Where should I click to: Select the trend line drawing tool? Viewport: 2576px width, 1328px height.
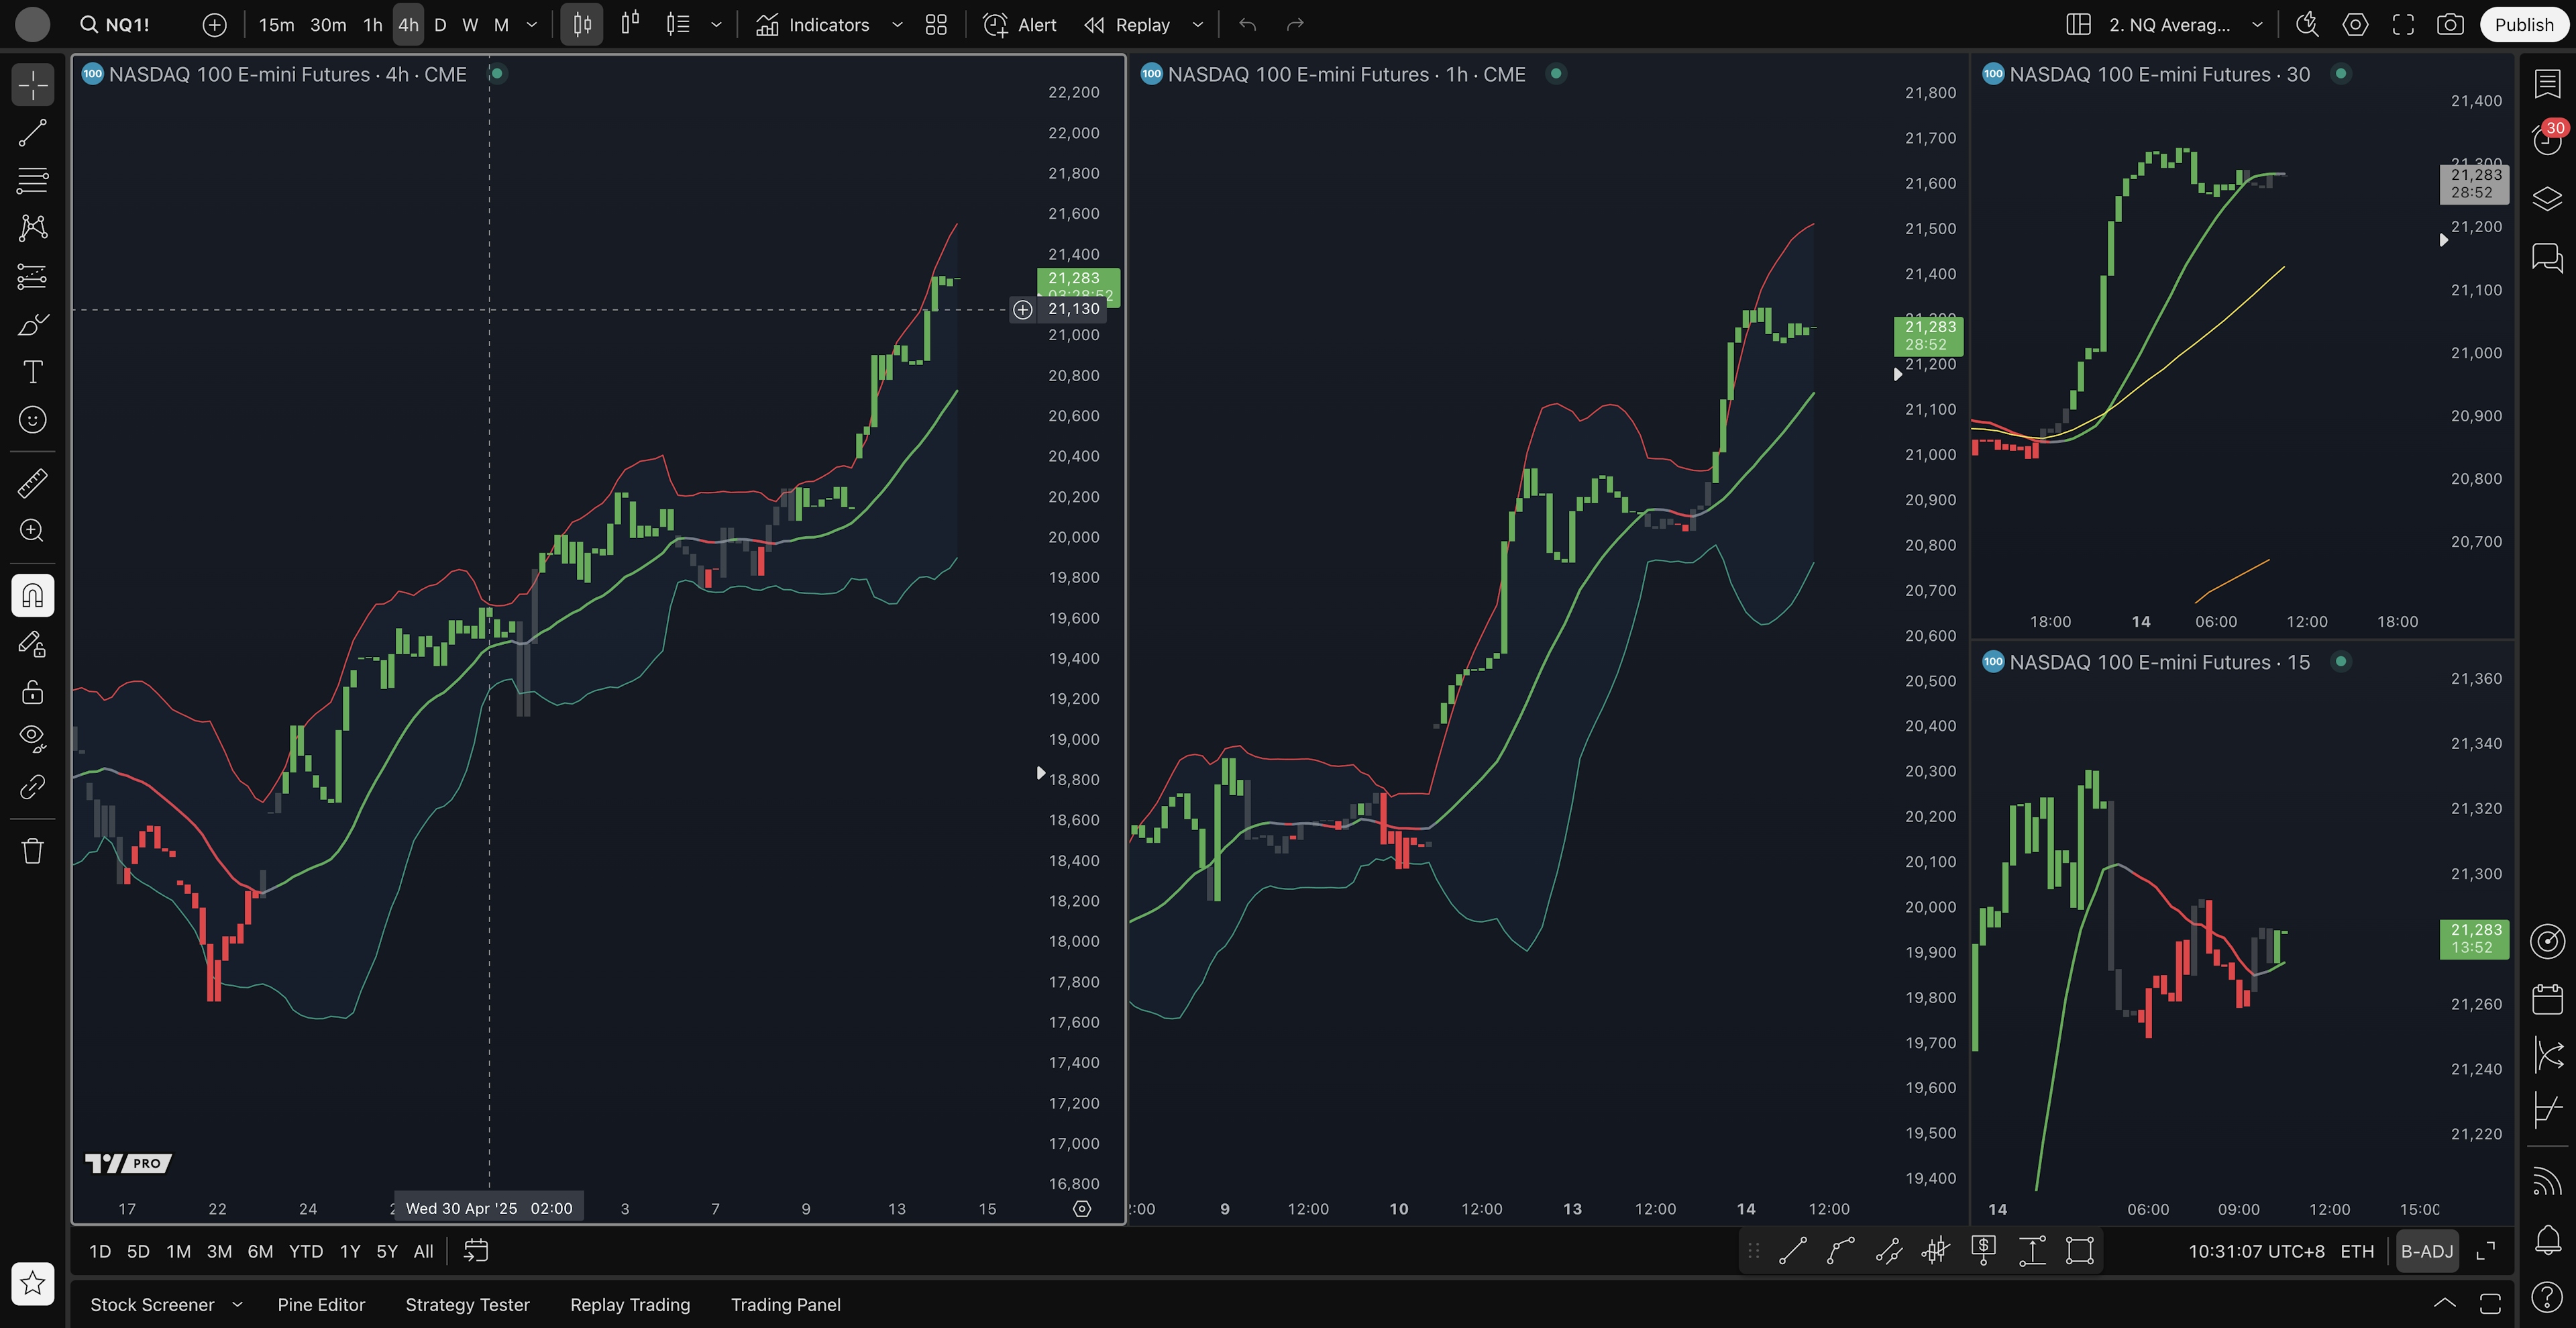[x=32, y=133]
